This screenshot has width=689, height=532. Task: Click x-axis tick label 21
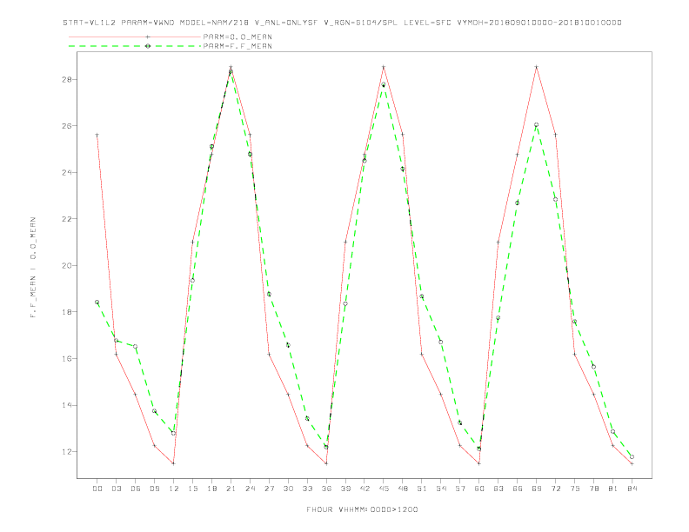(231, 489)
